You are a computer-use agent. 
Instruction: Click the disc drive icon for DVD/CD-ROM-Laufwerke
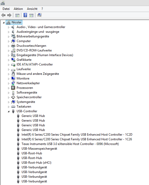(x=13, y=50)
